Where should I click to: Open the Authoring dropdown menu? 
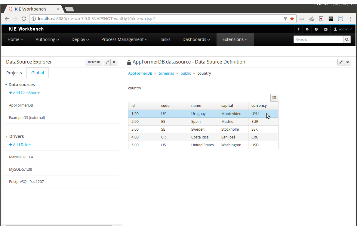[47, 39]
